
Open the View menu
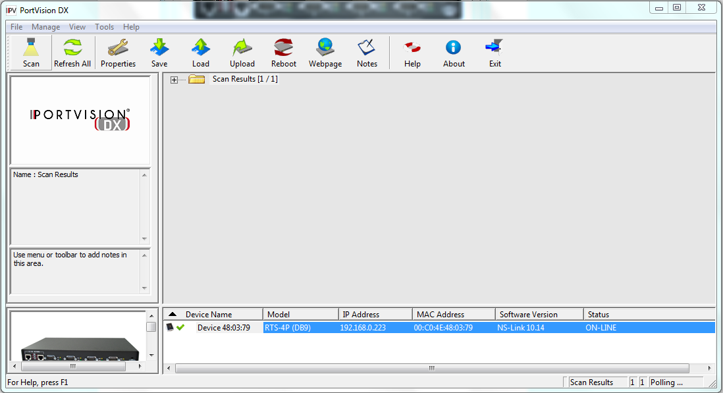click(78, 27)
